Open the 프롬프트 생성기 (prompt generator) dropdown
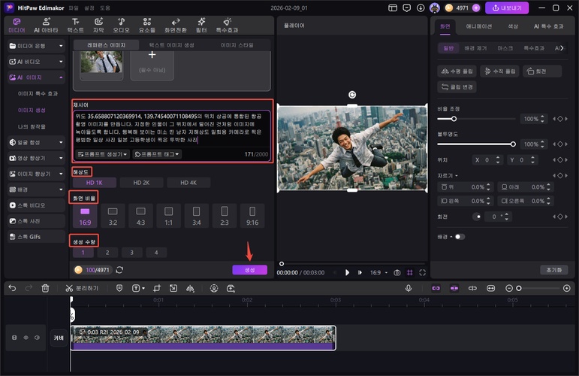 point(103,154)
